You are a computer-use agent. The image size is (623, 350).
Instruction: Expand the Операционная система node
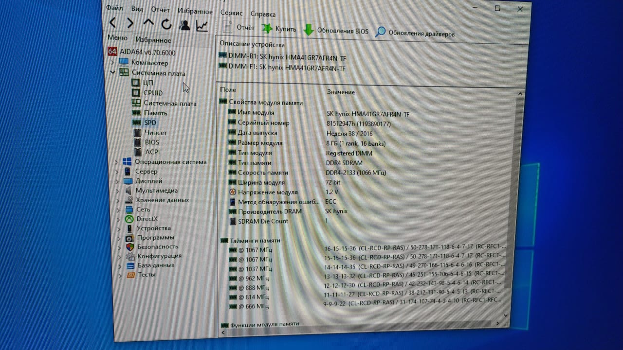click(x=116, y=162)
